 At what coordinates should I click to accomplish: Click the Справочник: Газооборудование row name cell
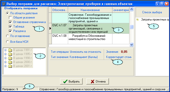(x=90, y=18)
